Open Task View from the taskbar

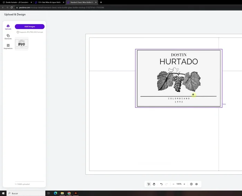[x=48, y=193]
